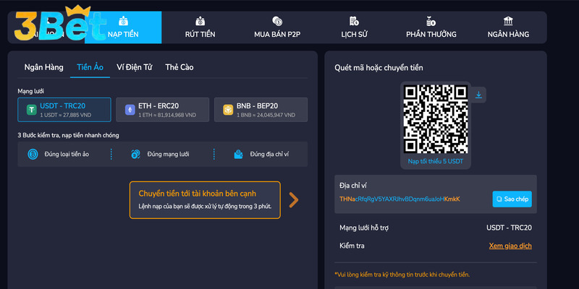Open the Ngân Hàng bank tab
The image size is (579, 289).
click(x=508, y=27)
